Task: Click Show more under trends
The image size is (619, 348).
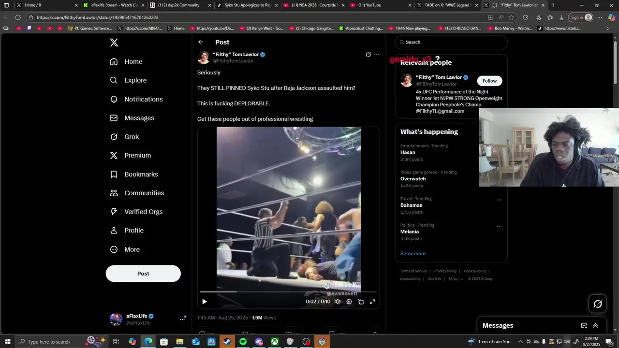Action: (413, 253)
